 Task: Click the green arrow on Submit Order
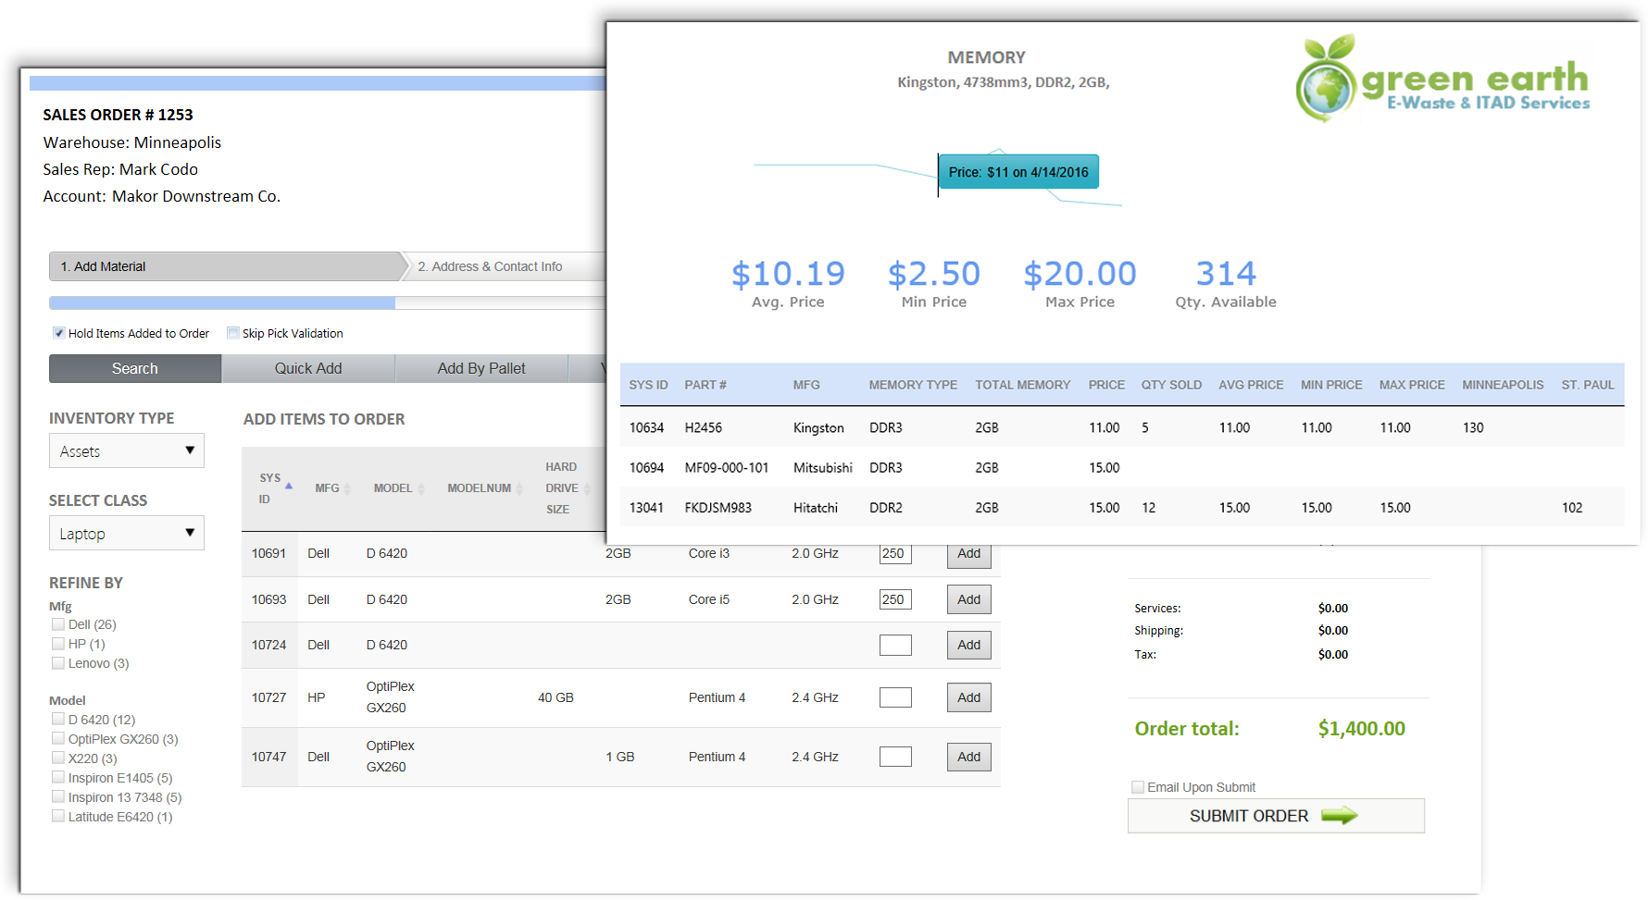pyautogui.click(x=1339, y=816)
